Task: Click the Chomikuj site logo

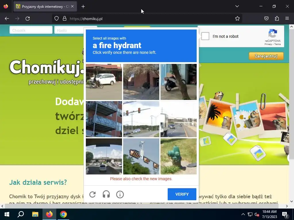Action: [47, 68]
